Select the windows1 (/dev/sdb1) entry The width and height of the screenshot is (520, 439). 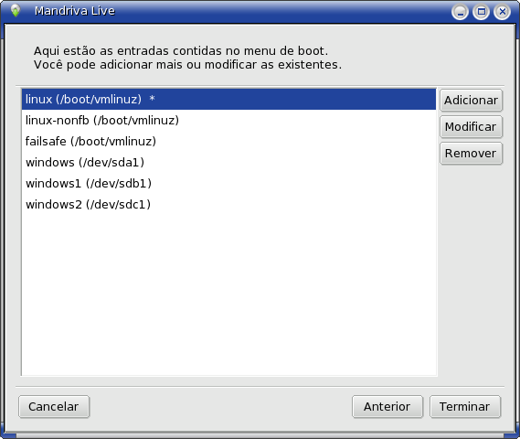pyautogui.click(x=228, y=183)
